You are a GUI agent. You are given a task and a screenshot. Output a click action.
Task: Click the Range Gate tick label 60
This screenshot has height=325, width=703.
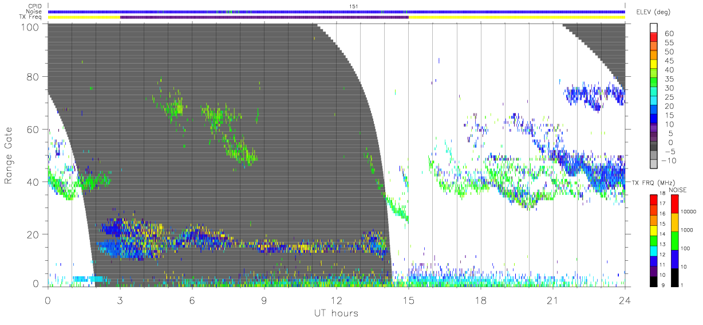tap(33, 129)
